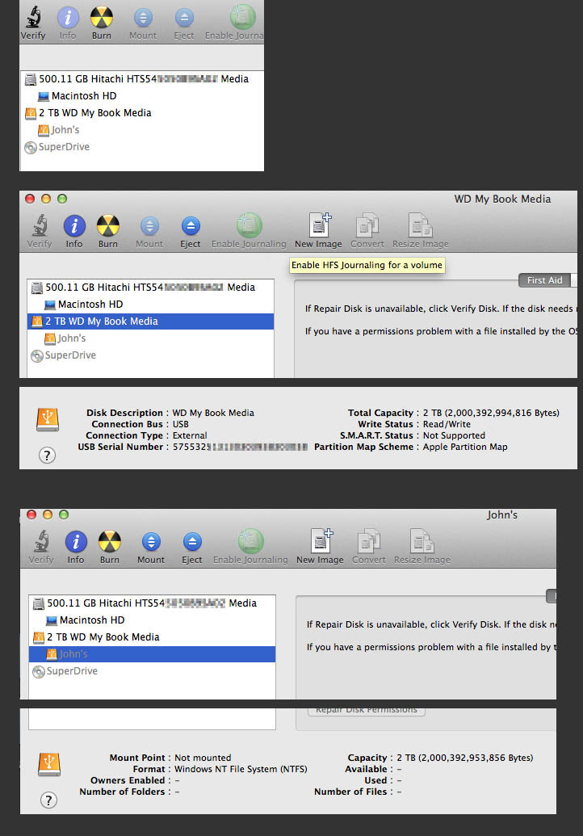Click '2 TB (2,000,392,994,816 Bytes)' total capacity

click(491, 413)
